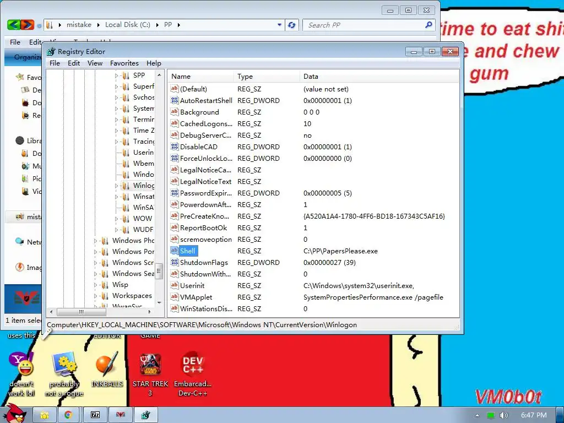Select the WOW key folder icon

coord(126,219)
